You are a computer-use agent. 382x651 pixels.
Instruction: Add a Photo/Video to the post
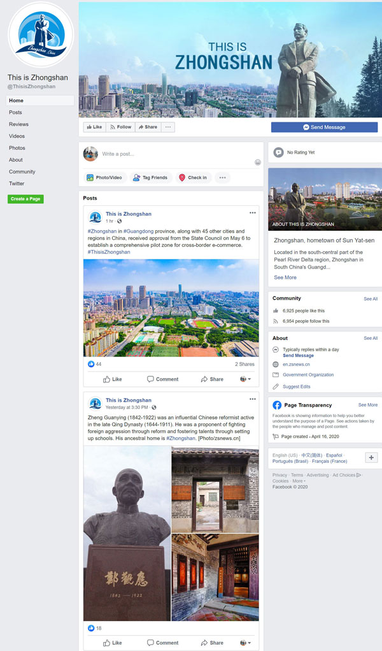[104, 178]
